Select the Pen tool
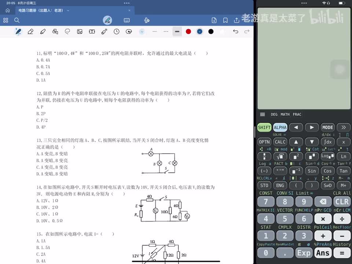This screenshot has width=352, height=264. [x=18, y=32]
